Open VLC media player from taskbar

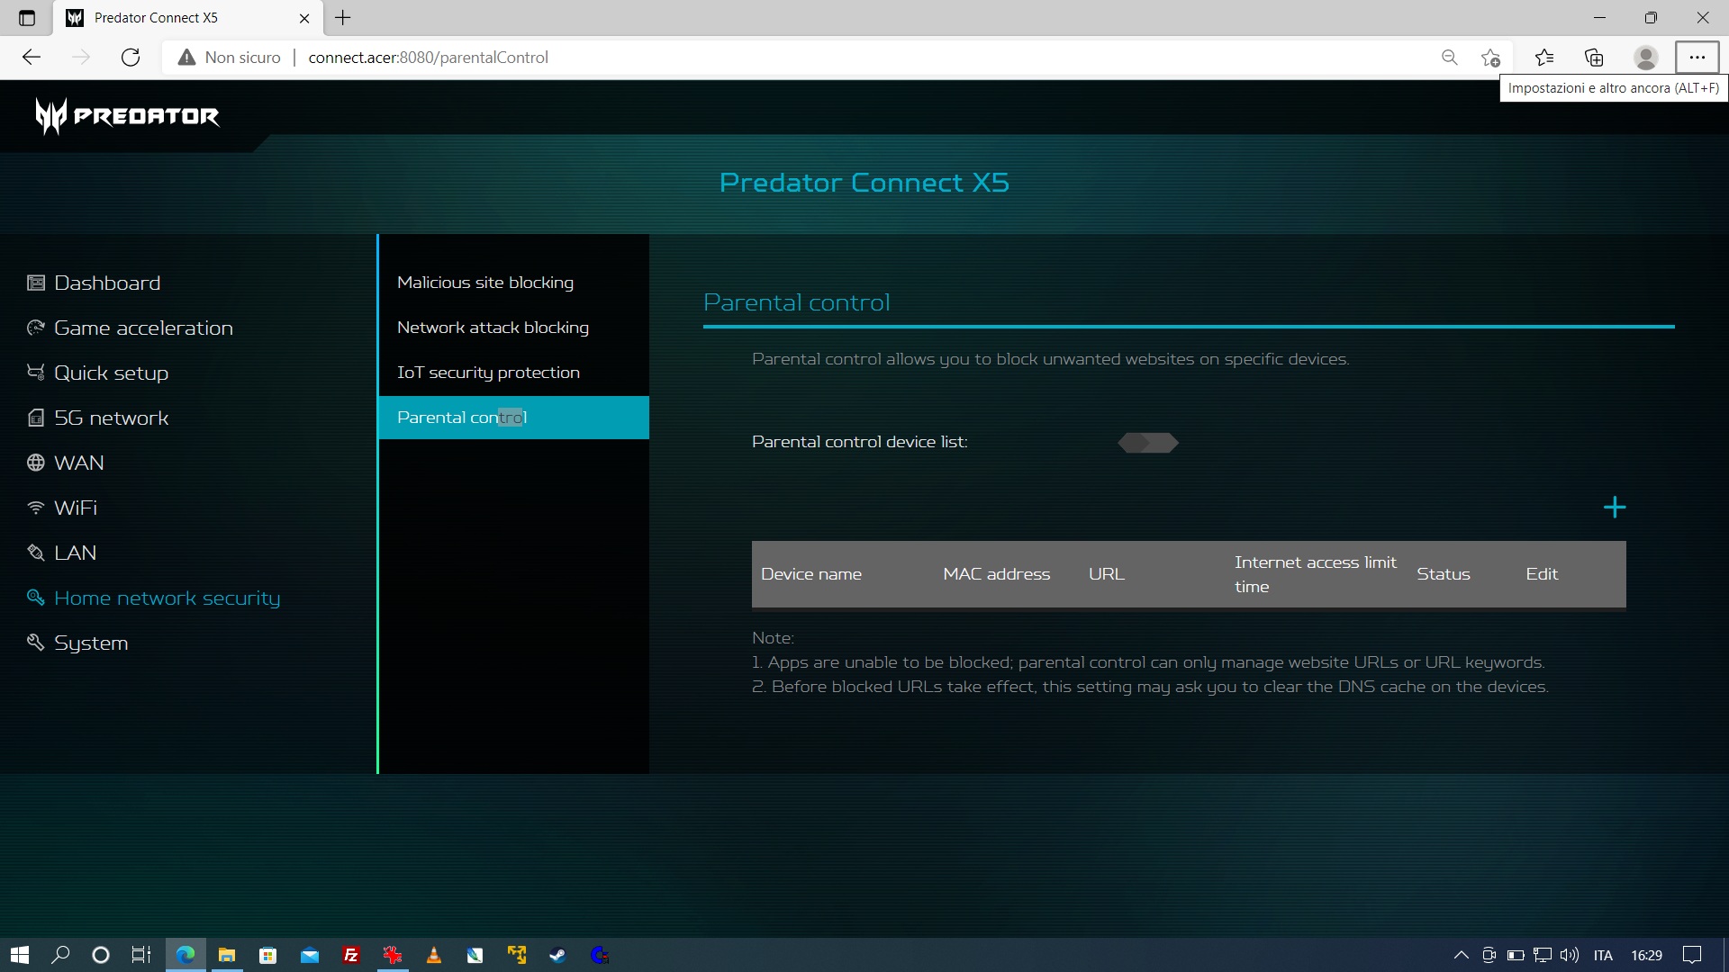tap(433, 955)
